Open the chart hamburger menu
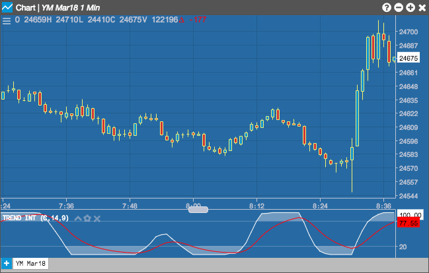 coord(7,20)
